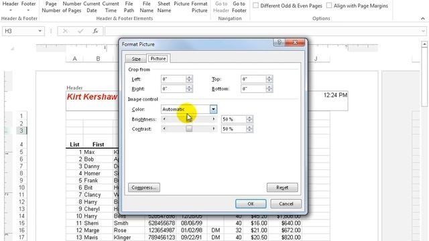The height and width of the screenshot is (241, 429).
Task: Confirm with the OK button
Action: point(251,204)
